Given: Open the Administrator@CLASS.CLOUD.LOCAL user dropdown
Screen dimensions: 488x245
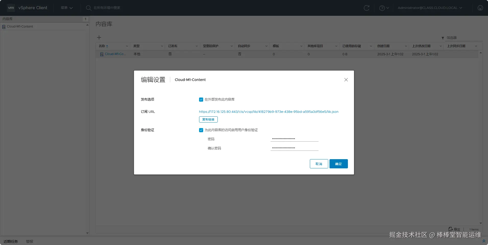Looking at the screenshot, I should pos(430,8).
